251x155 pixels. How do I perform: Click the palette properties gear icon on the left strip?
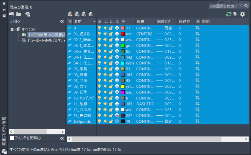(4, 16)
